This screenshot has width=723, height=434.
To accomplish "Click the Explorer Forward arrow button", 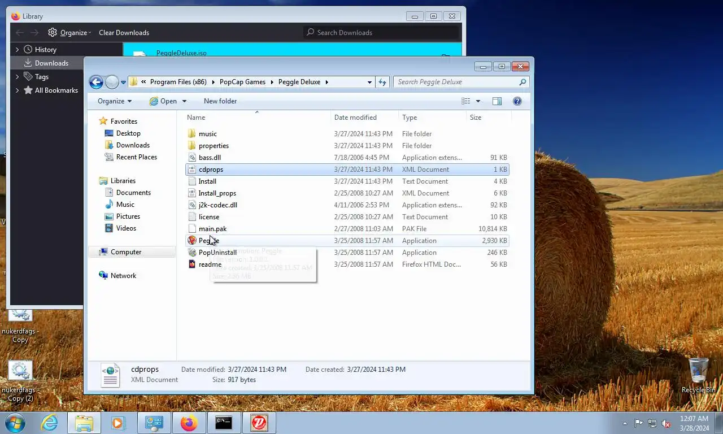I will point(112,82).
